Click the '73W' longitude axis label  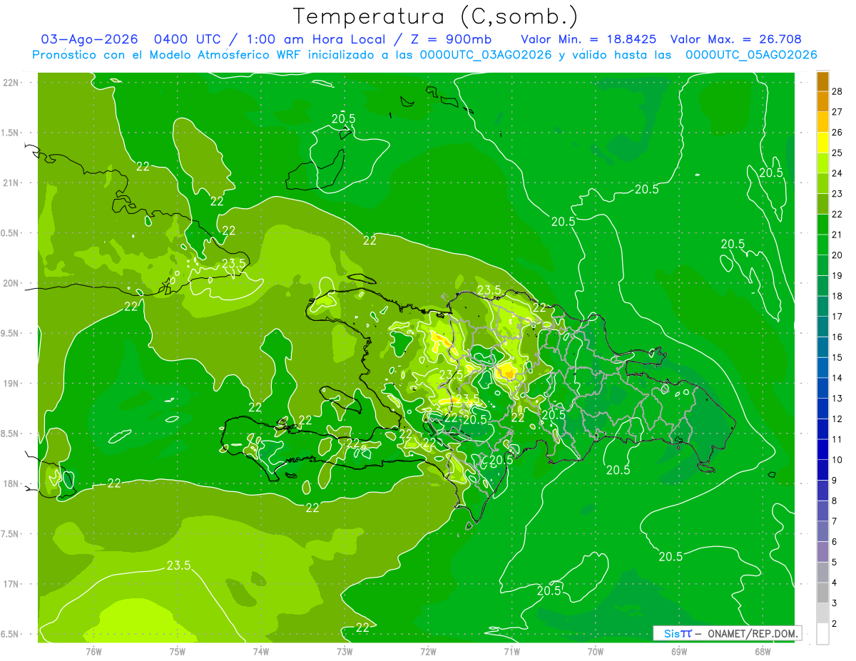[x=345, y=650]
